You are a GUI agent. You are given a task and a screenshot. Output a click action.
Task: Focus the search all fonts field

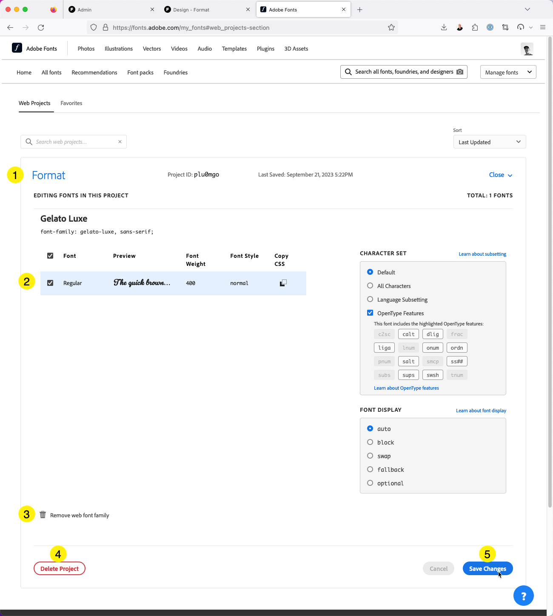pyautogui.click(x=404, y=72)
